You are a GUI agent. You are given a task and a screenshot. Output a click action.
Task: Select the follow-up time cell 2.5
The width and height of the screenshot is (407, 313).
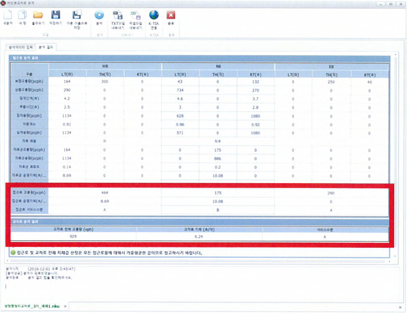(x=67, y=107)
